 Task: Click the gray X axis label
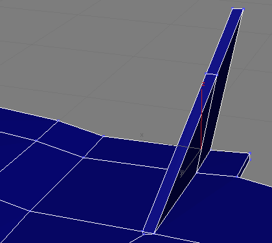click(142, 135)
